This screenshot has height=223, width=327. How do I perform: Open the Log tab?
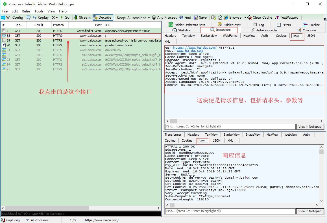(259, 25)
